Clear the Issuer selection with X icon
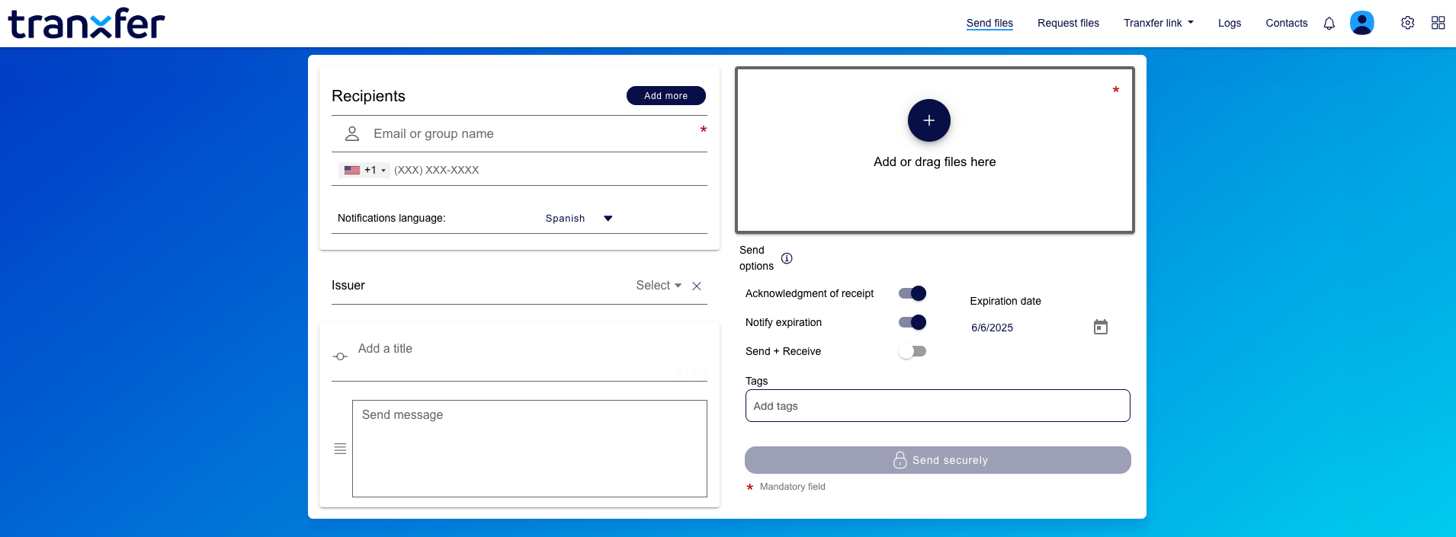 [696, 286]
